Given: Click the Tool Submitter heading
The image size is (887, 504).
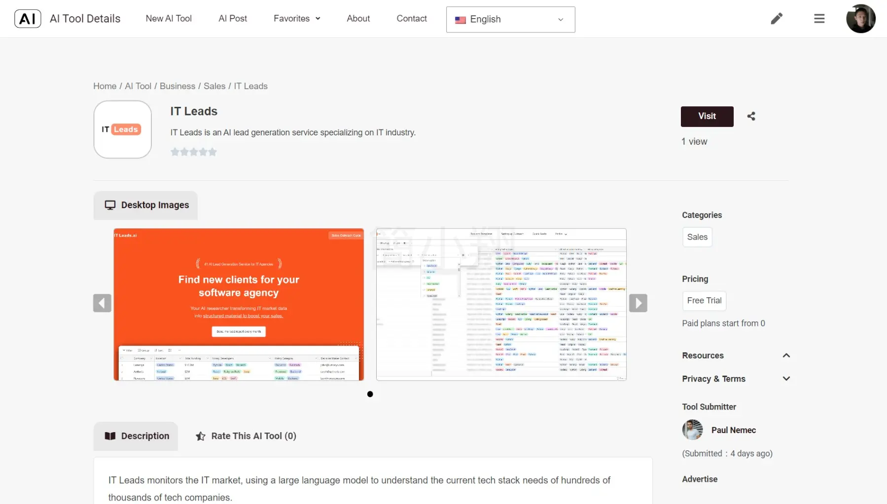Looking at the screenshot, I should tap(709, 407).
